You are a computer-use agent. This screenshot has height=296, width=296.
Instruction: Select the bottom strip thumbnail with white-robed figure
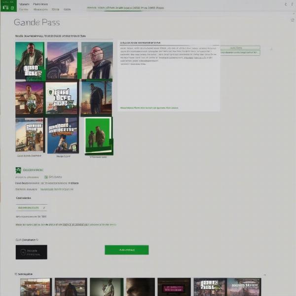107,287
